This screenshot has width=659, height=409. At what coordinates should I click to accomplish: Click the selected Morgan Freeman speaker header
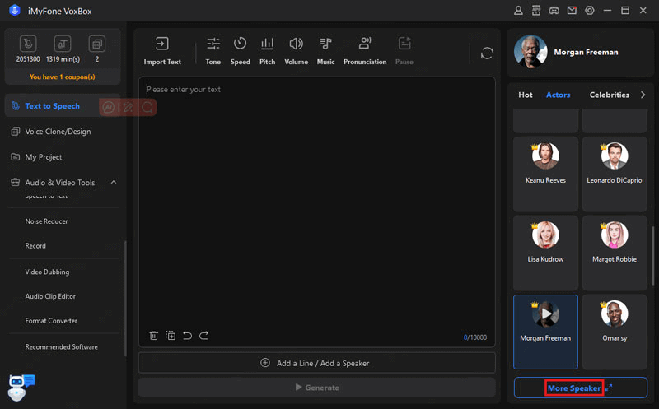pos(581,52)
